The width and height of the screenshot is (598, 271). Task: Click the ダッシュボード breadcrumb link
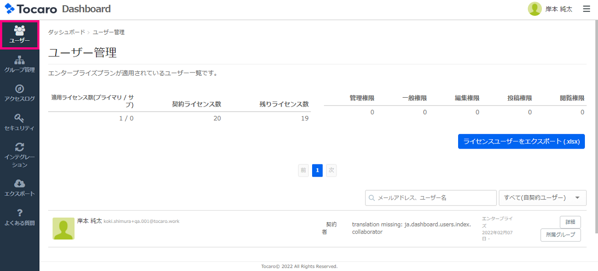(66, 32)
